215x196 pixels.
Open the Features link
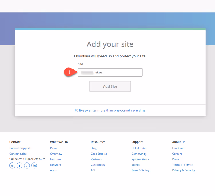pyautogui.click(x=56, y=159)
